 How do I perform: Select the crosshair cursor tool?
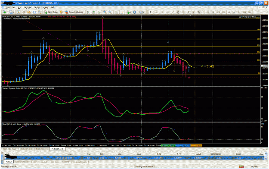(x=156, y=12)
